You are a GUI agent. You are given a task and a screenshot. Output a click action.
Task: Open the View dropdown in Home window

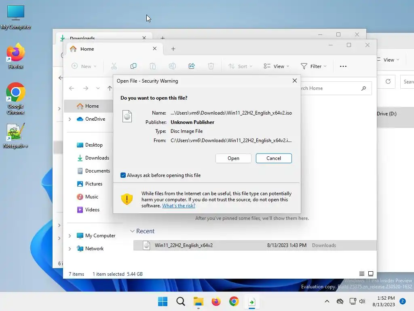(277, 66)
